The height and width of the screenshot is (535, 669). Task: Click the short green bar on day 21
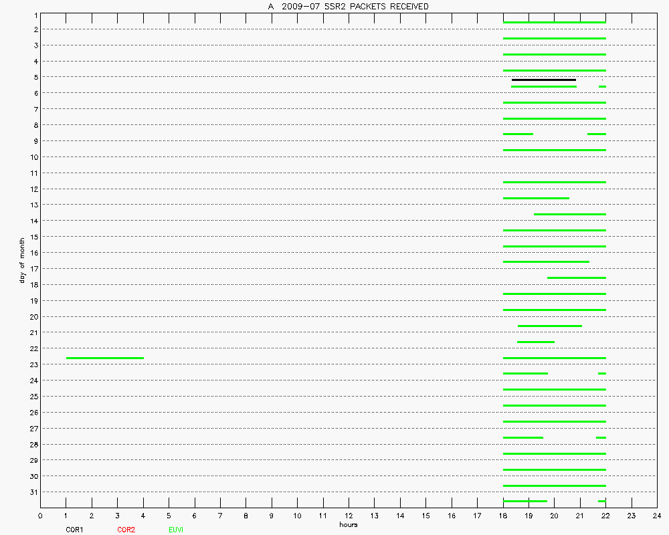tap(535, 342)
